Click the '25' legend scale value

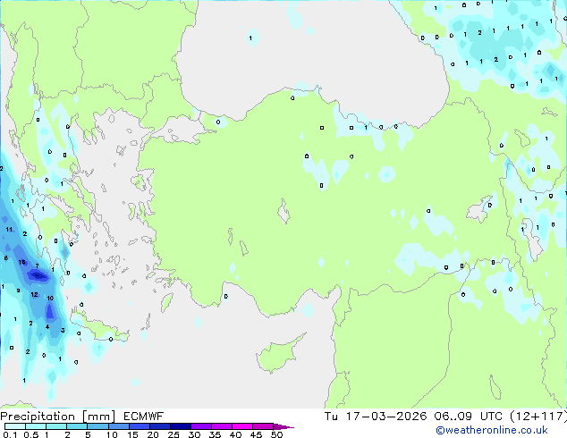tap(173, 434)
